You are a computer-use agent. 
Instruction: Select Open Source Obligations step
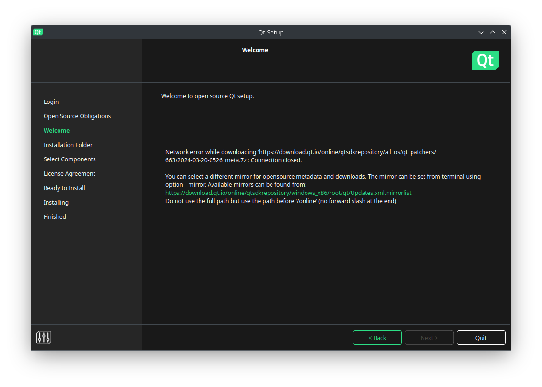coord(77,116)
